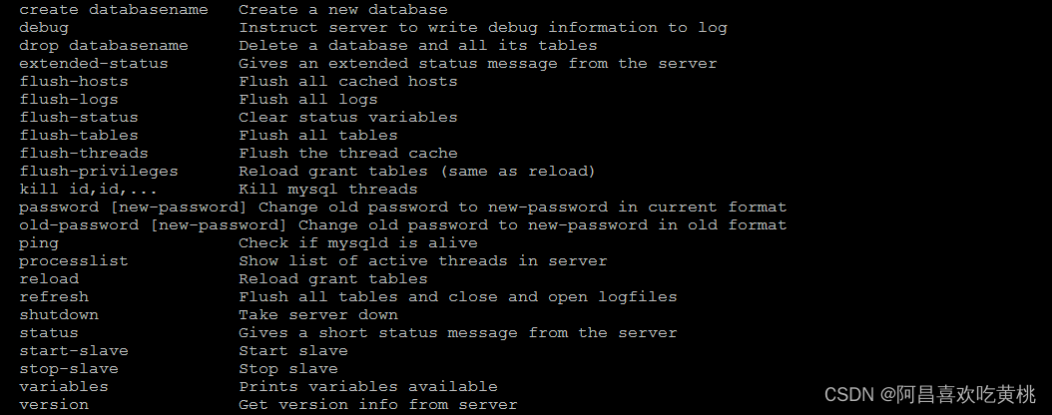This screenshot has width=1052, height=415.
Task: Click the 'flush-privileges' command entry
Action: (99, 171)
